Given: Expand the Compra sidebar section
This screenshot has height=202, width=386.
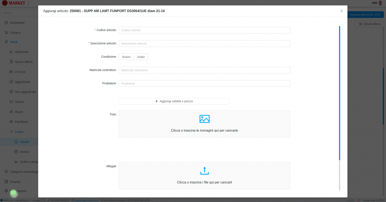Looking at the screenshot, I should click(15, 33).
